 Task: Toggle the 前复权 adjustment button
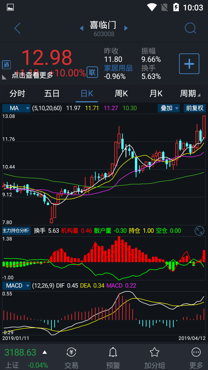[x=195, y=108]
